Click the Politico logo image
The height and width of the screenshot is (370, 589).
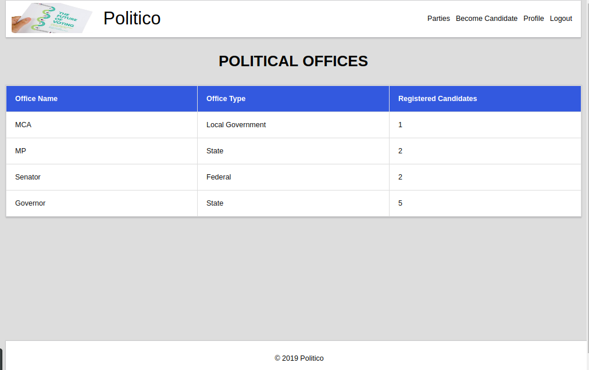click(x=52, y=18)
